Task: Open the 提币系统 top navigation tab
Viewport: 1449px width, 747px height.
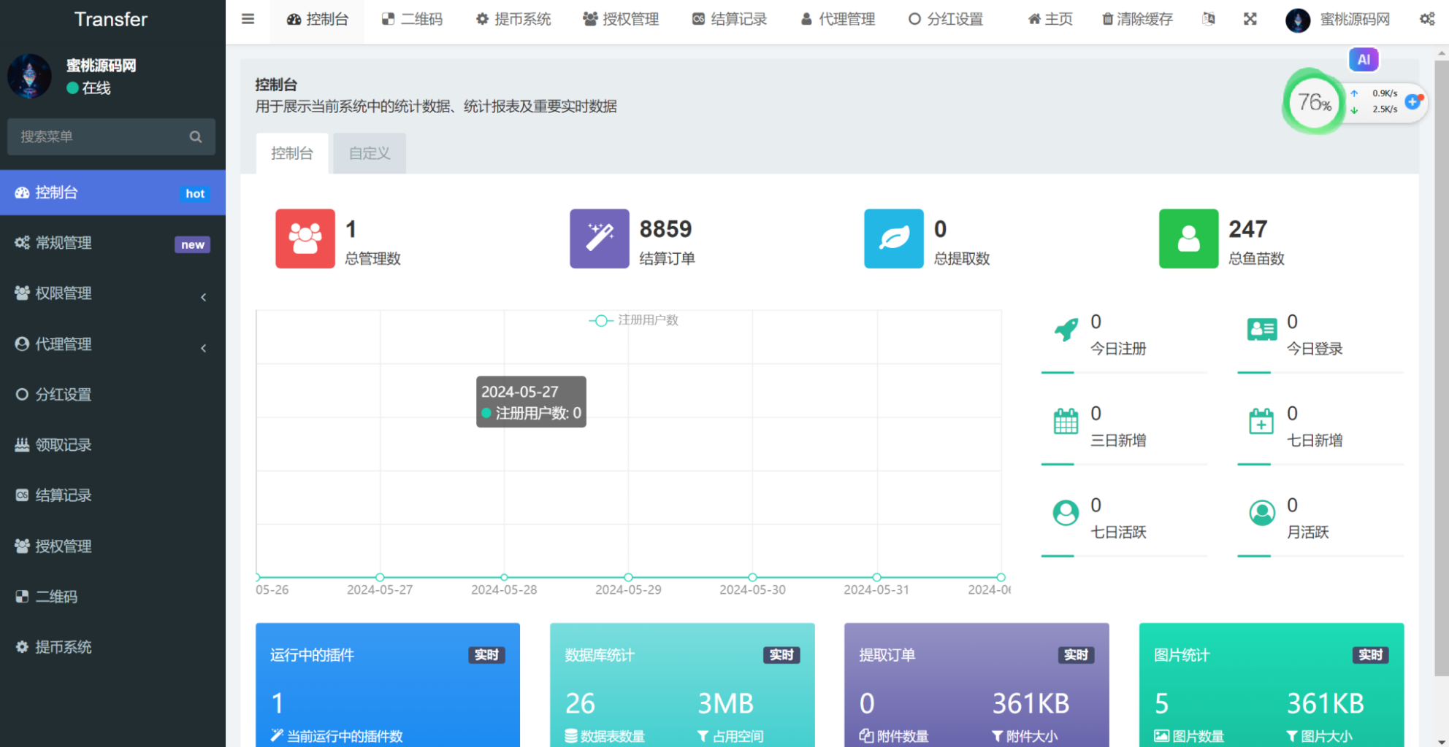Action: coord(513,20)
